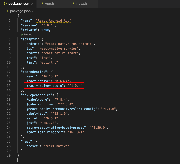Click the "^0.59.0" metro preset version
The image size is (180, 164).
coord(98,128)
